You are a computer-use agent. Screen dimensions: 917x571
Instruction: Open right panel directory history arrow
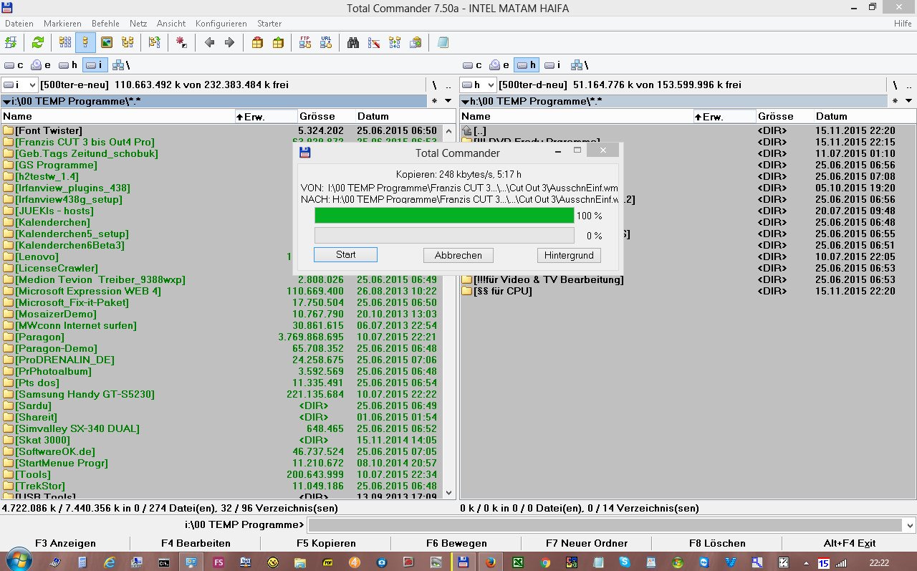point(907,101)
